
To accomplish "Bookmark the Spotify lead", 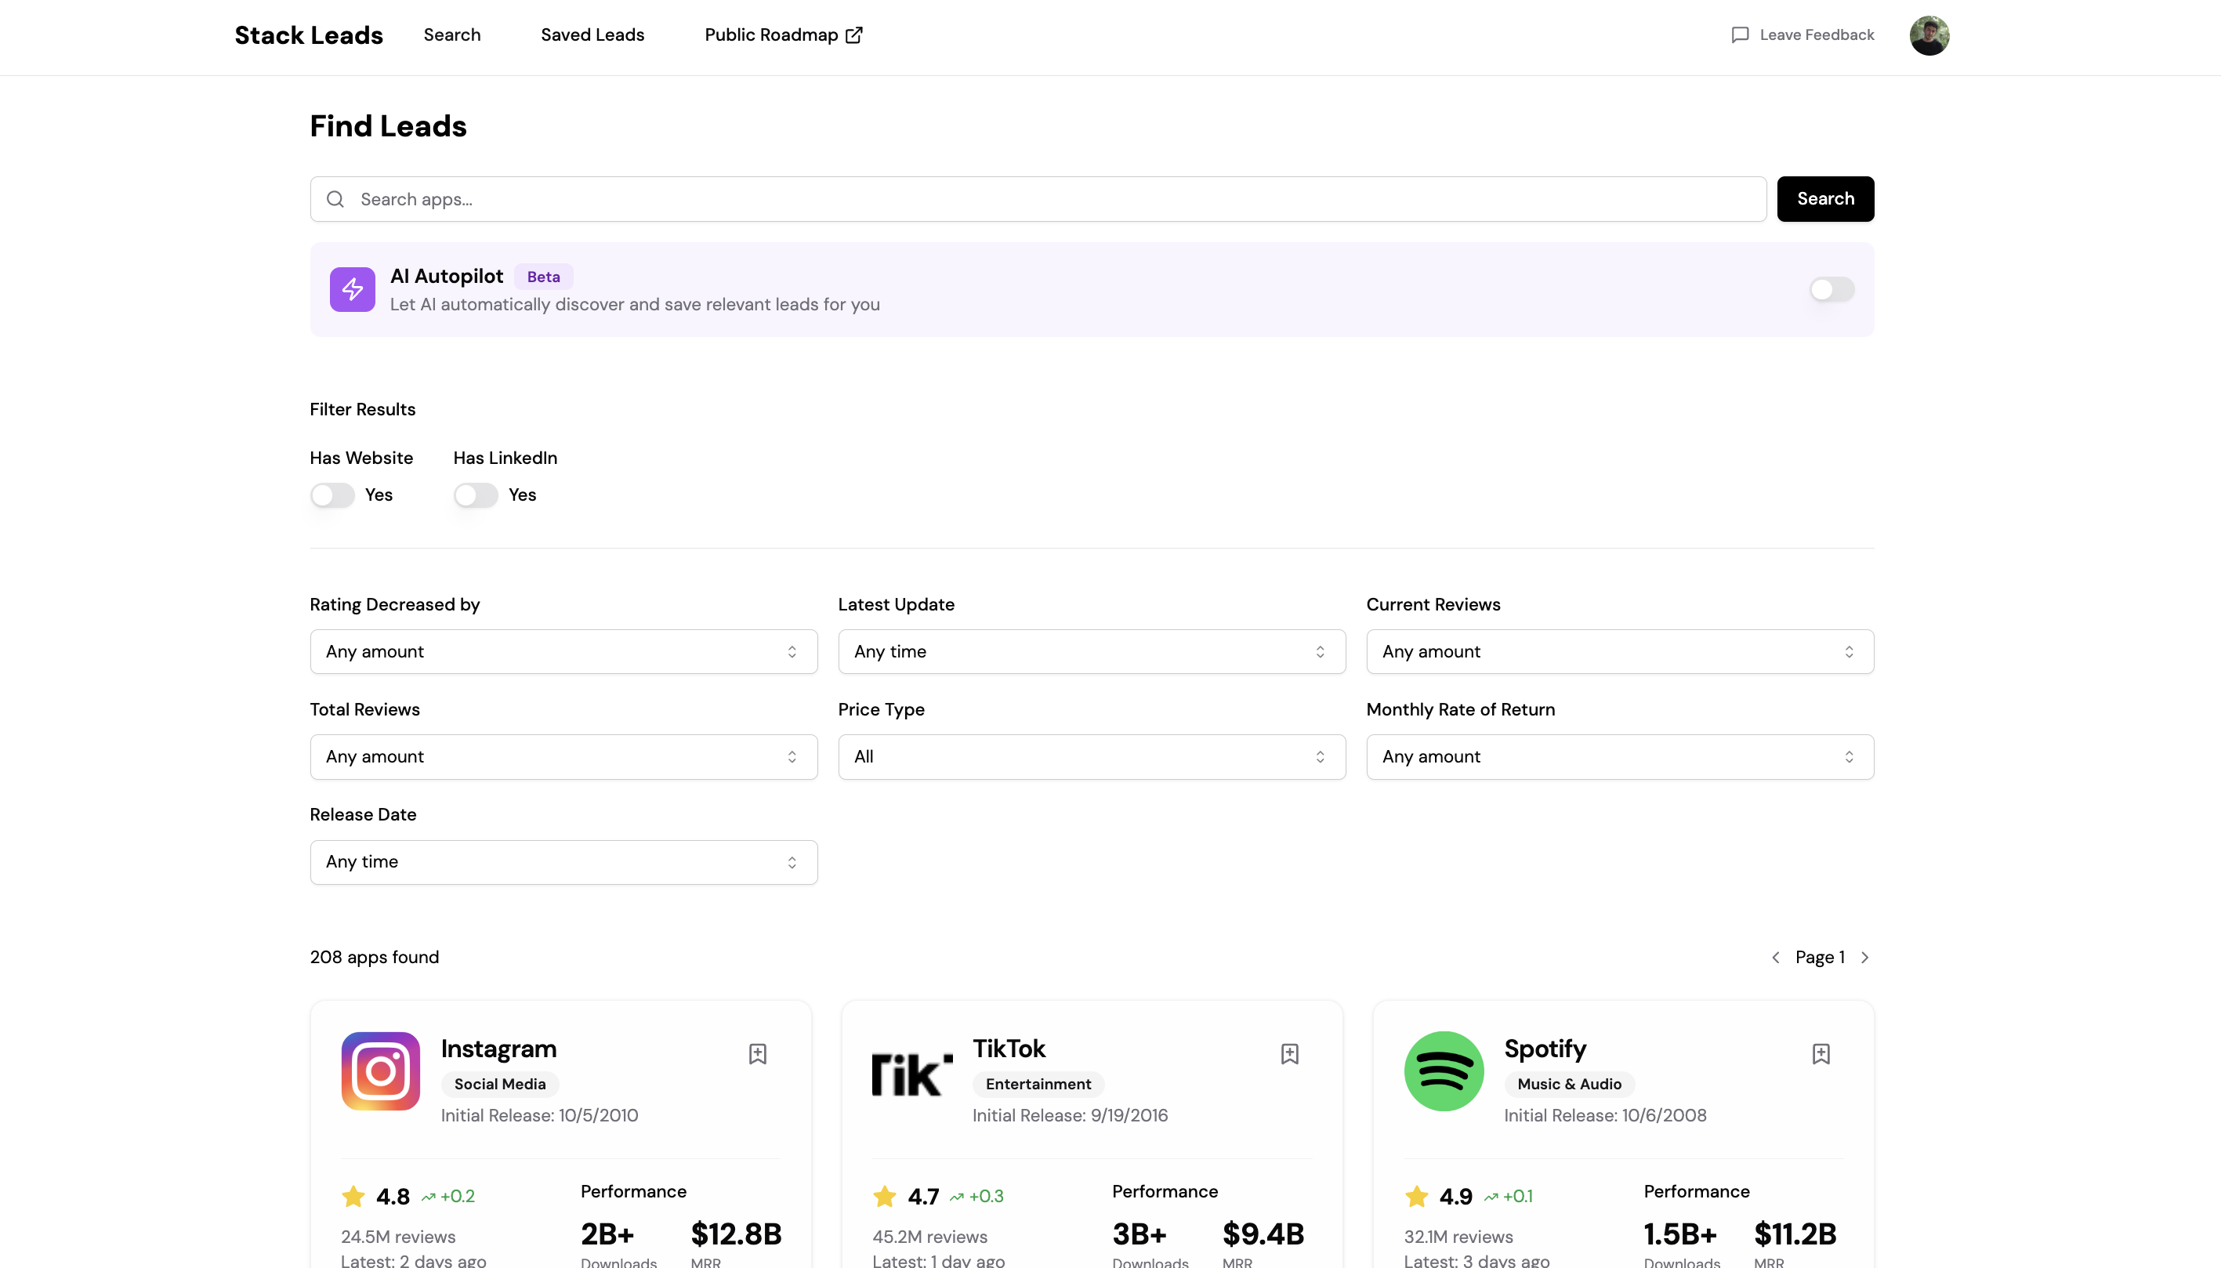I will tap(1821, 1054).
